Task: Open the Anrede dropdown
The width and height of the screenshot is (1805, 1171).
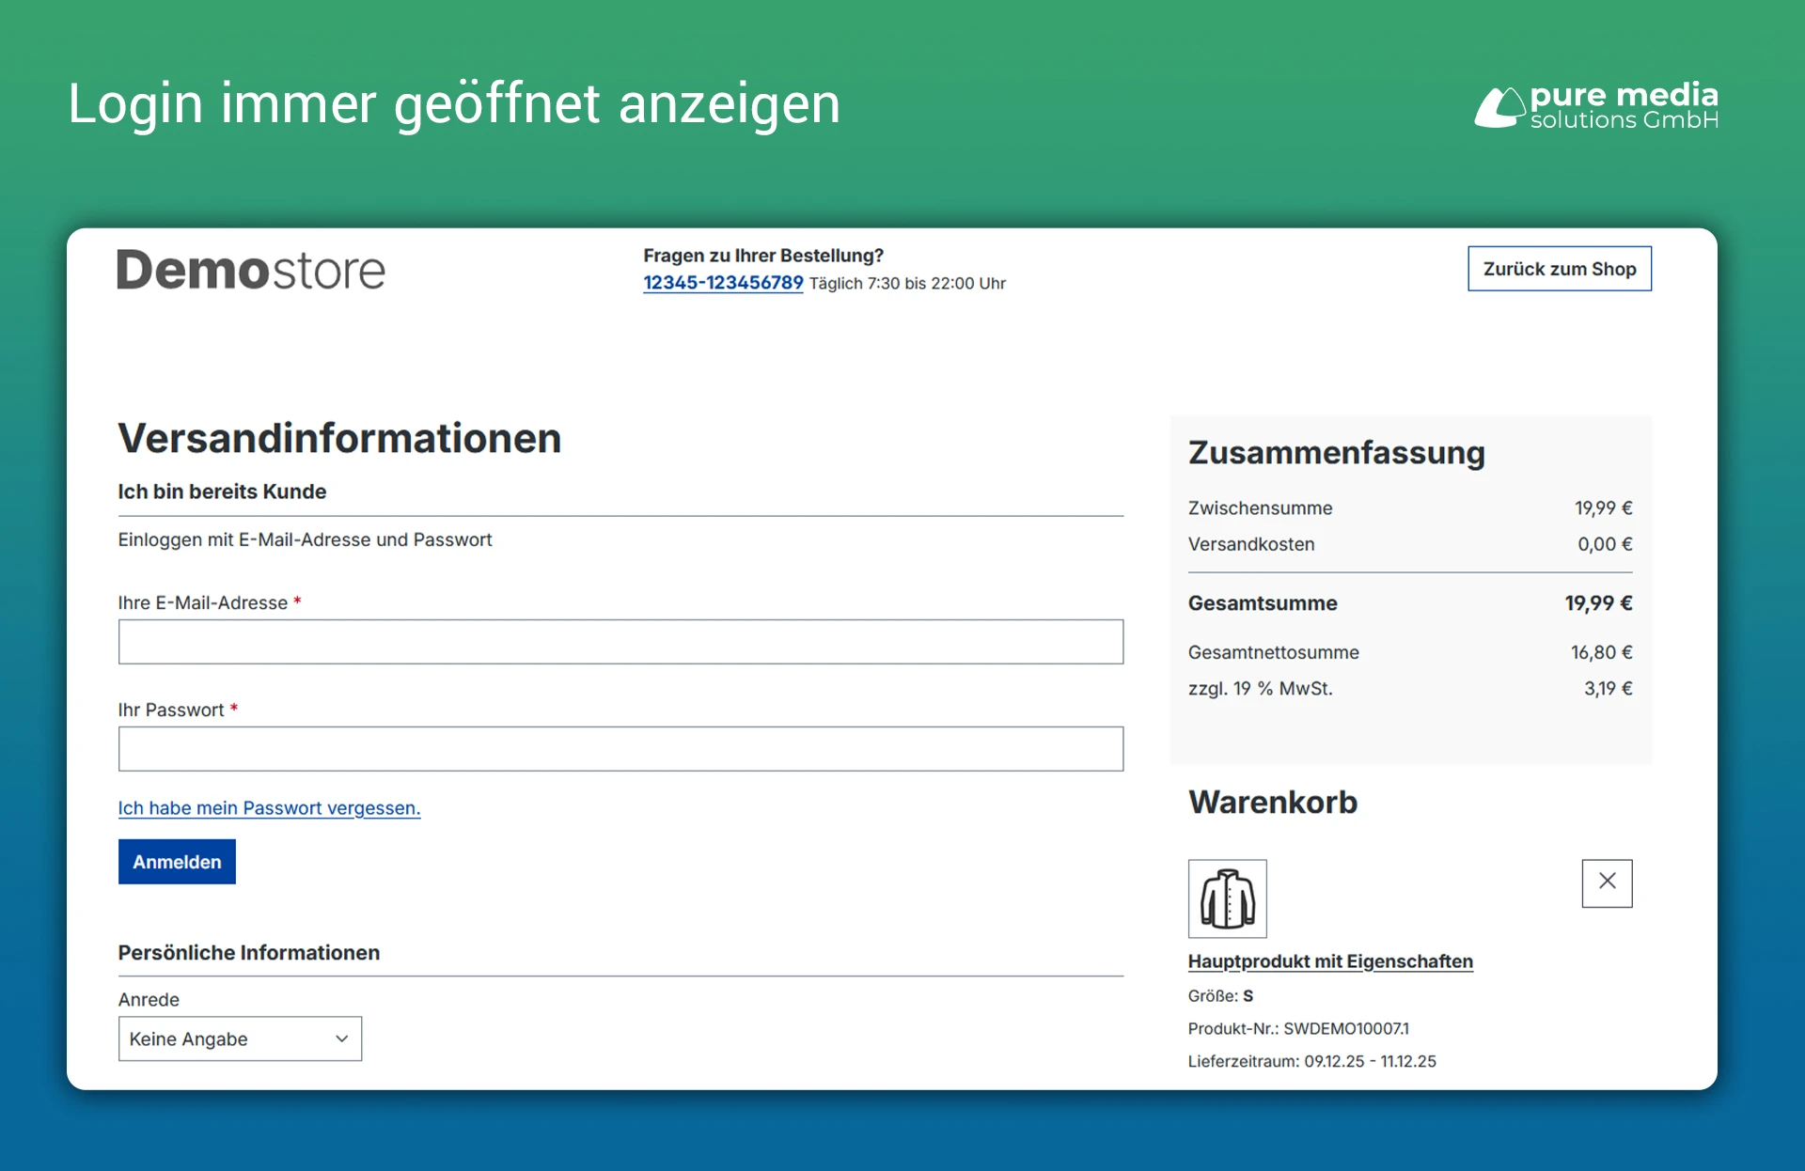Action: click(x=239, y=1038)
